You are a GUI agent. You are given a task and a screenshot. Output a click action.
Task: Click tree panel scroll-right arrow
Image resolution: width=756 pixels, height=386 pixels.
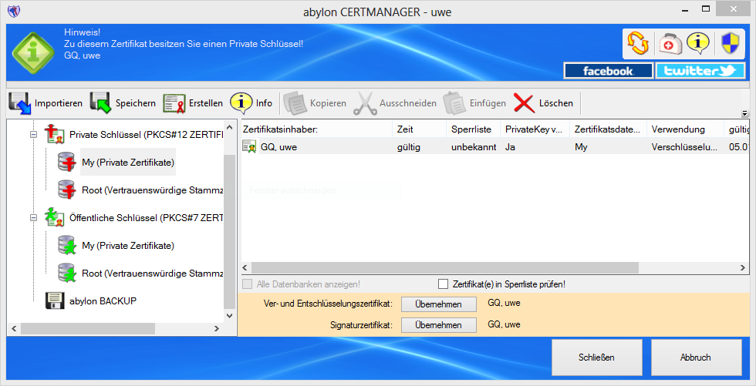[x=217, y=329]
